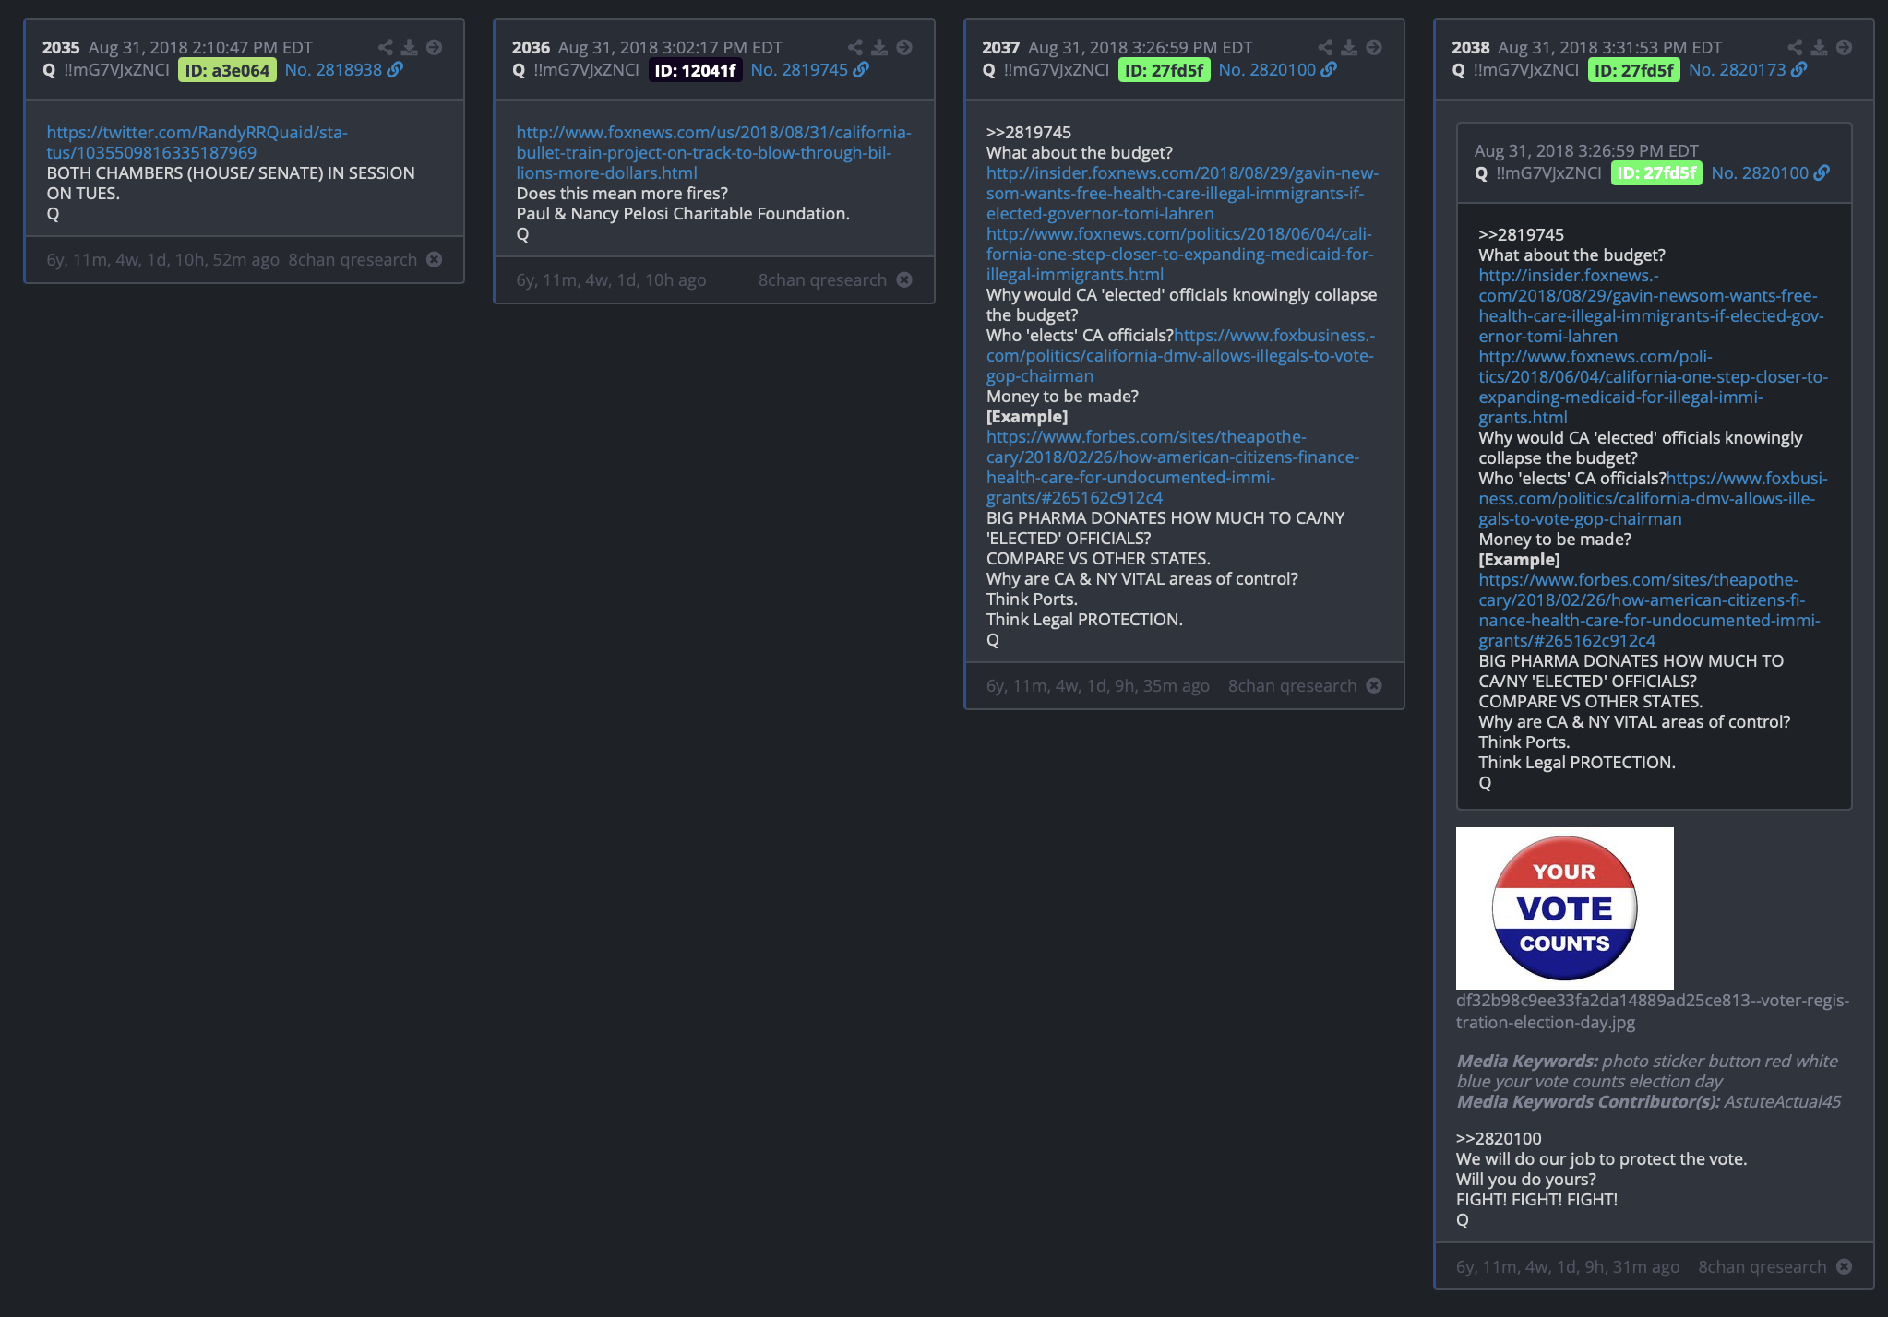Image resolution: width=1888 pixels, height=1317 pixels.
Task: Click chain link icon in quoted post inside 2038
Action: (x=1822, y=172)
